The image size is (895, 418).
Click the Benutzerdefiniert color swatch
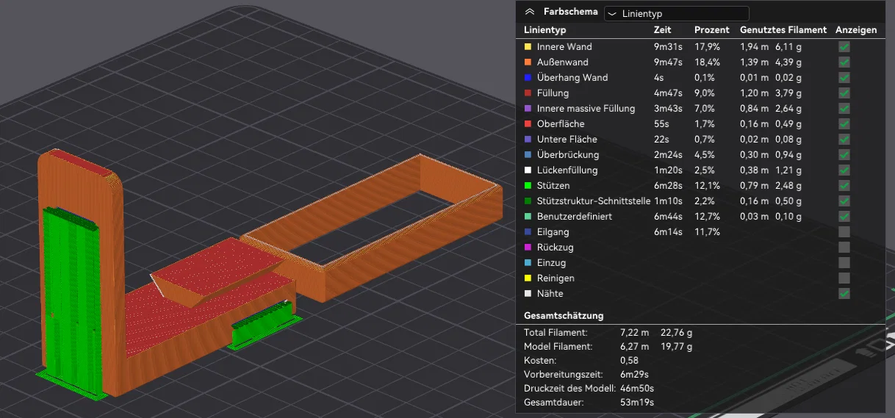point(527,216)
